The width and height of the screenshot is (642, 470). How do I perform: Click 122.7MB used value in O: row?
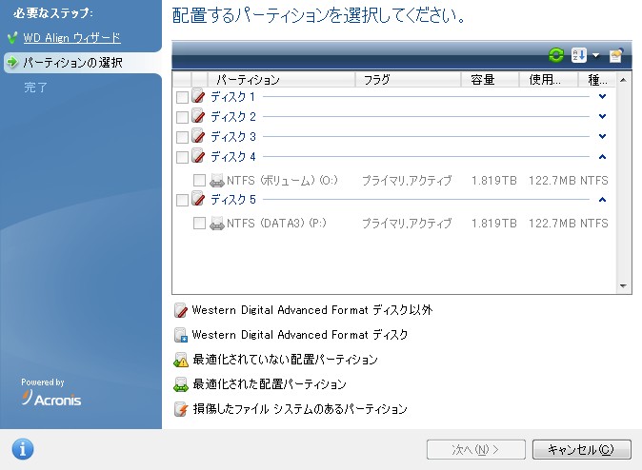pos(552,181)
